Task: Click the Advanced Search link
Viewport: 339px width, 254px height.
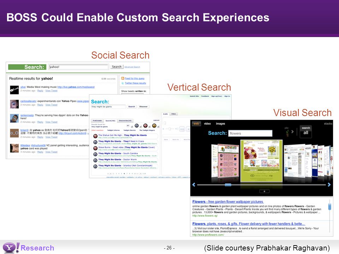Action: [132, 67]
